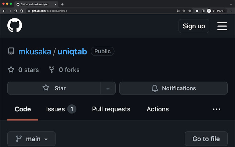This screenshot has width=235, height=147.
Task: Star the repository with the Star button
Action: (54, 88)
